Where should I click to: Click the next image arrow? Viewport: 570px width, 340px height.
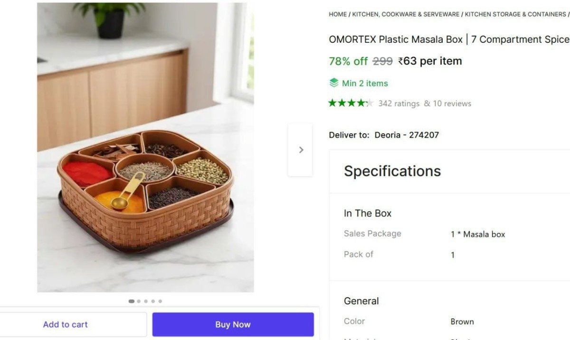(x=301, y=150)
